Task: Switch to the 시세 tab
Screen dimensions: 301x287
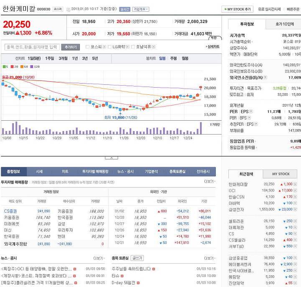Action: [39, 172]
